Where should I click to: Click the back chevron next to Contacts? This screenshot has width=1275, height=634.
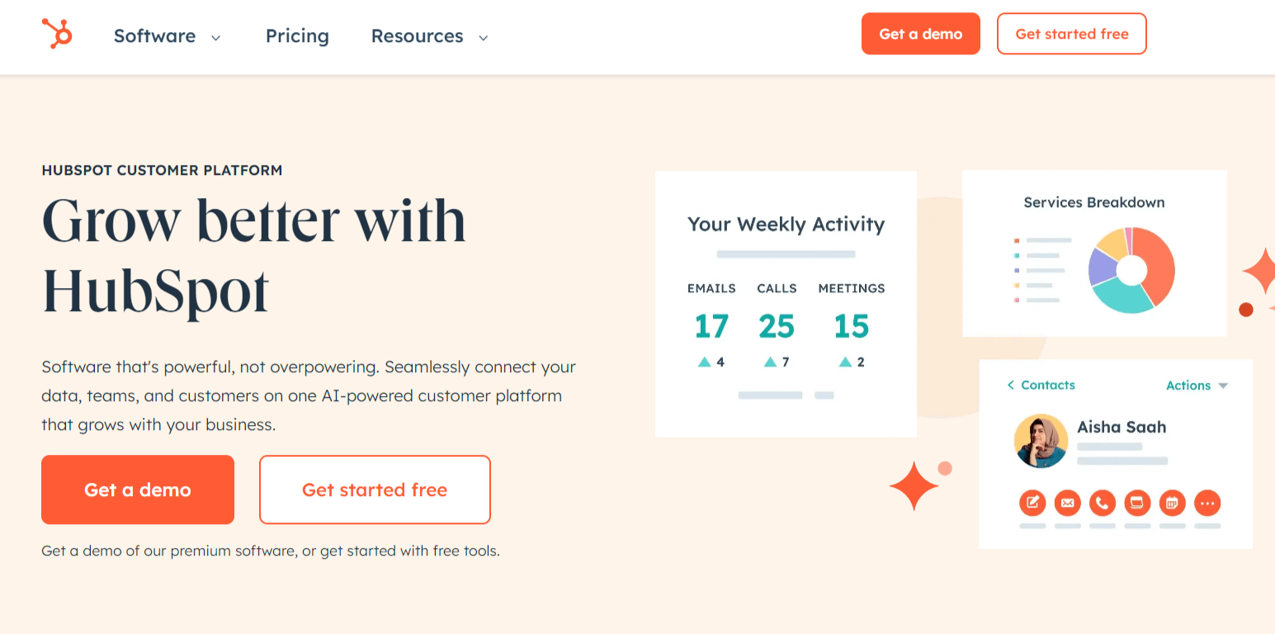coord(1011,385)
